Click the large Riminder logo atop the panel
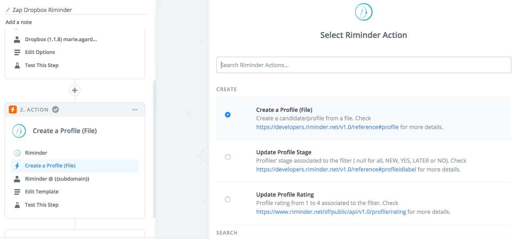 (364, 12)
